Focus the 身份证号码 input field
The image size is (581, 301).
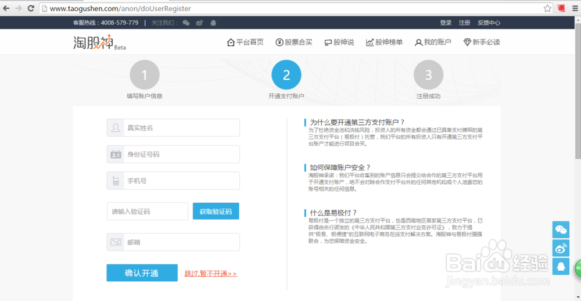point(173,154)
